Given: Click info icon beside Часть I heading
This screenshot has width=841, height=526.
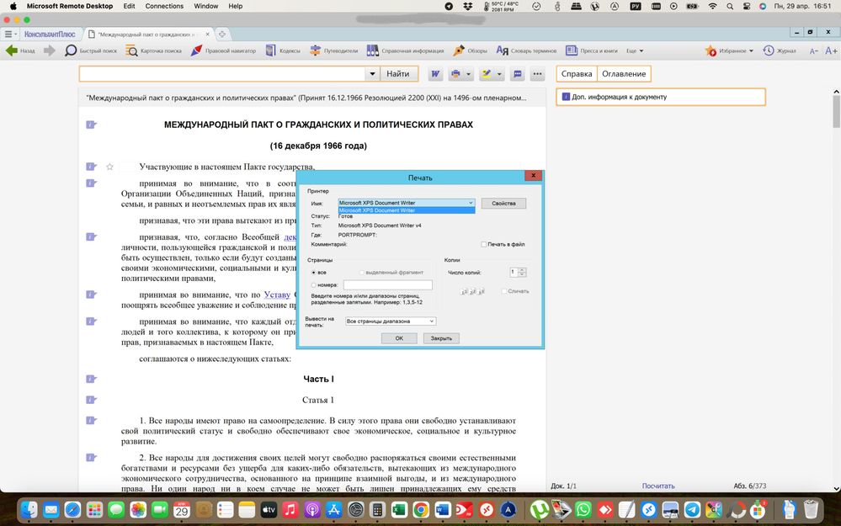Looking at the screenshot, I should [91, 379].
